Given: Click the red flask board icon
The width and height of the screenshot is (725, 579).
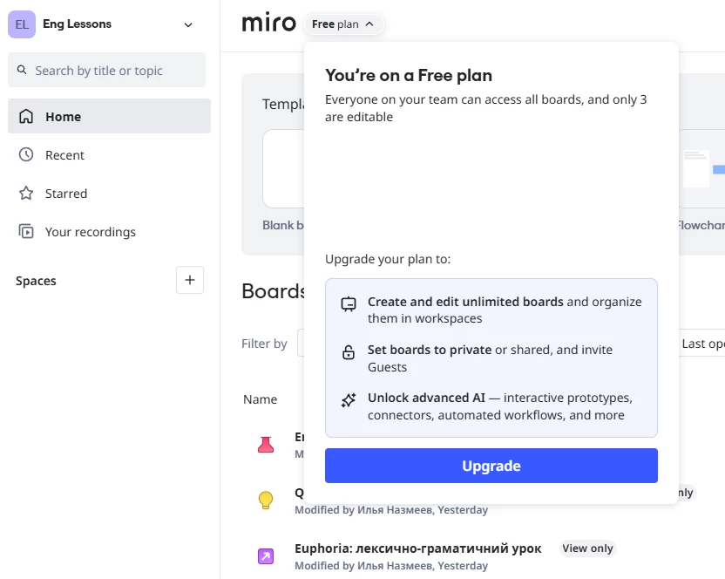Looking at the screenshot, I should pos(266,445).
